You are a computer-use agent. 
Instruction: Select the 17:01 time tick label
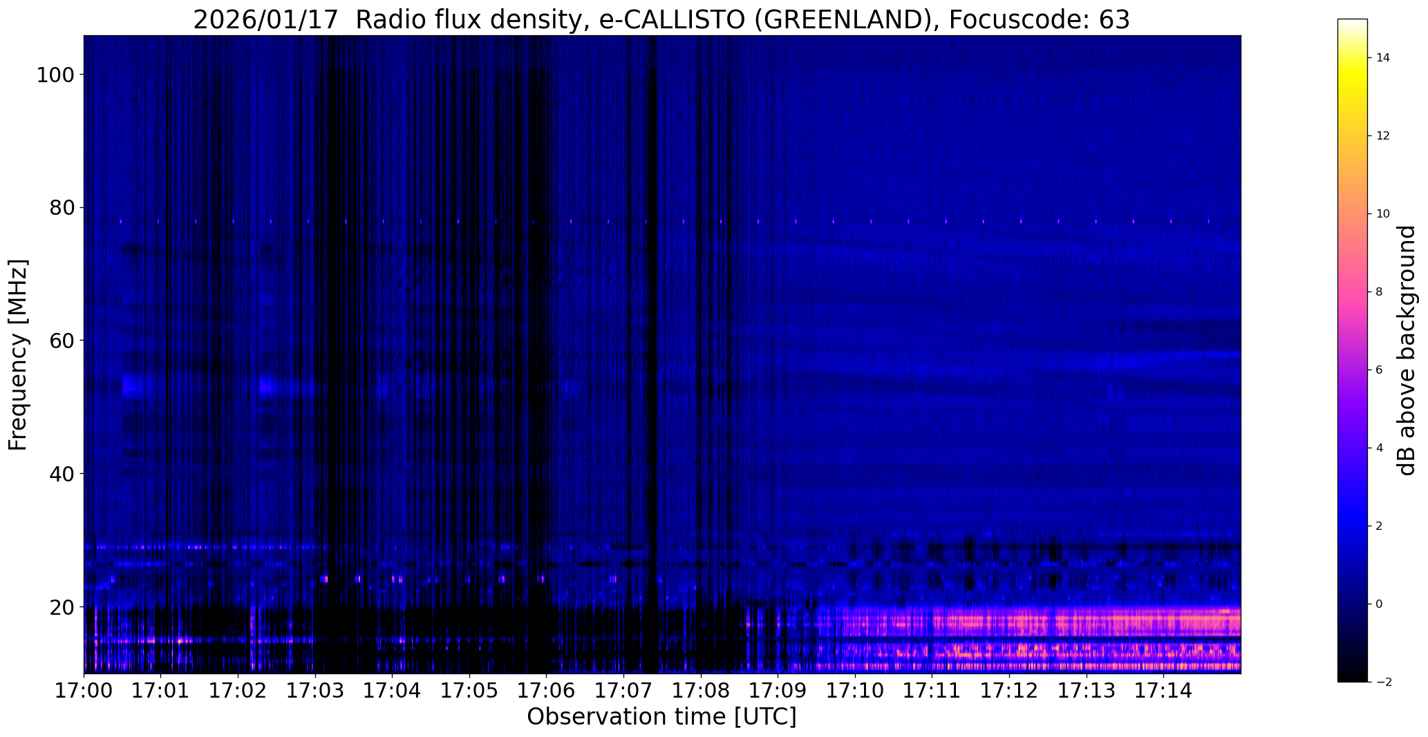click(x=161, y=689)
